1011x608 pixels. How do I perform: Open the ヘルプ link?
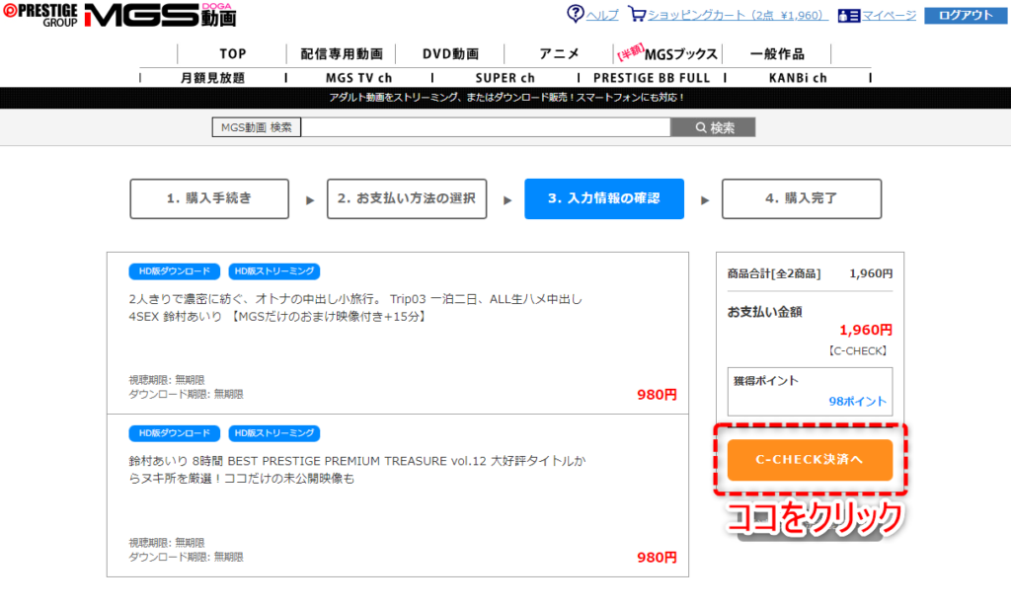pyautogui.click(x=602, y=15)
